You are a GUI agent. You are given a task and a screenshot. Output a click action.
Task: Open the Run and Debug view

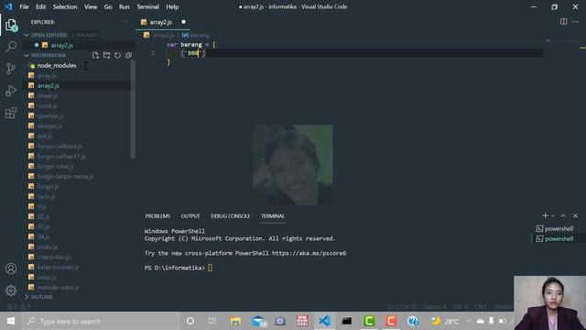[x=11, y=91]
